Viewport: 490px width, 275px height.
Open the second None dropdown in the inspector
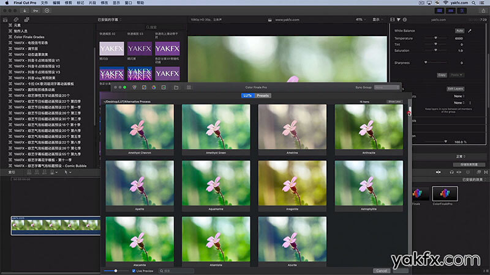click(x=459, y=103)
